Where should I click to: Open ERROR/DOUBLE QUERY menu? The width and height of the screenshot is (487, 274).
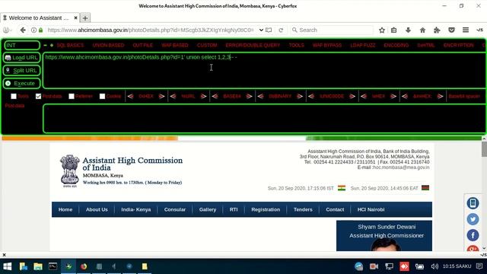coord(253,46)
